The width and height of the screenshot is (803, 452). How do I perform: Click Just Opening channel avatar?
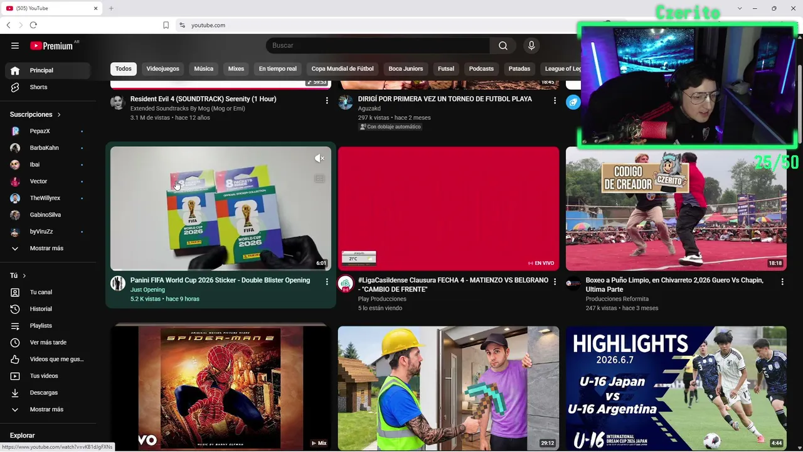pyautogui.click(x=118, y=283)
